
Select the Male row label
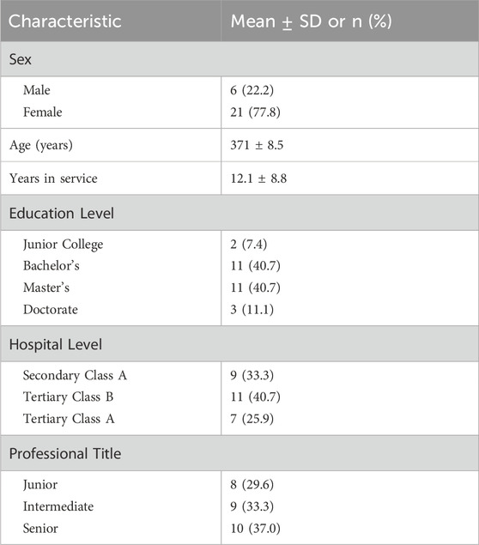37,90
